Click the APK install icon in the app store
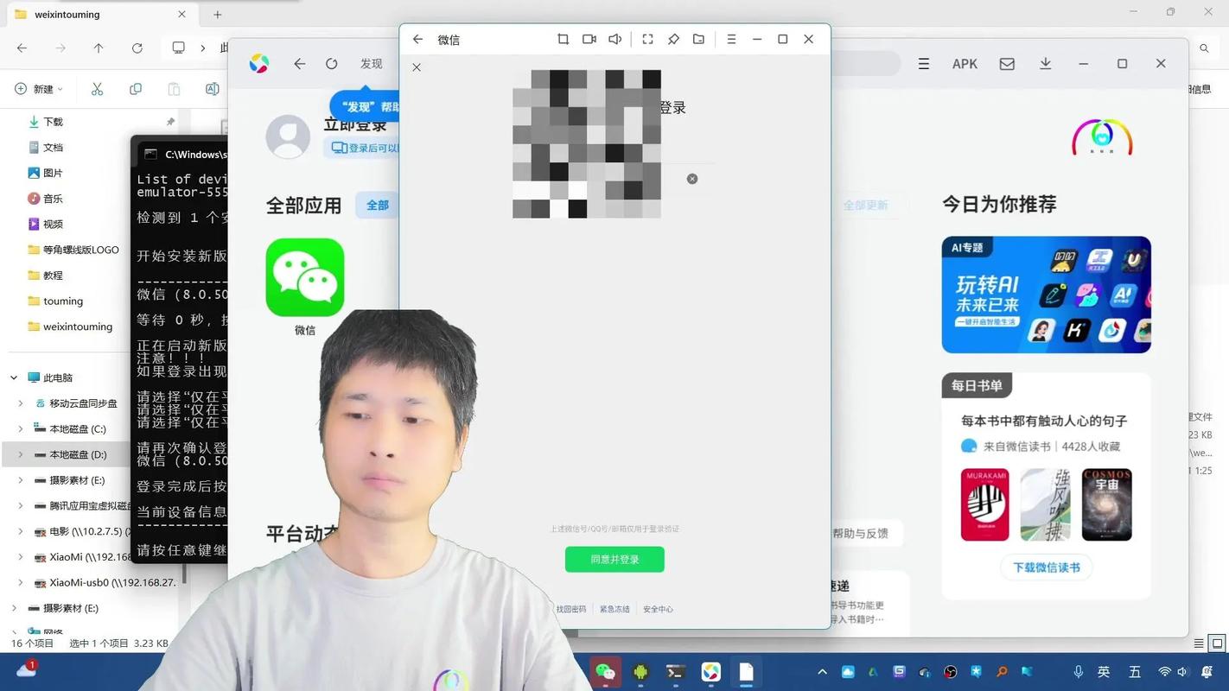Screen dimensions: 1229x691 (x=965, y=63)
